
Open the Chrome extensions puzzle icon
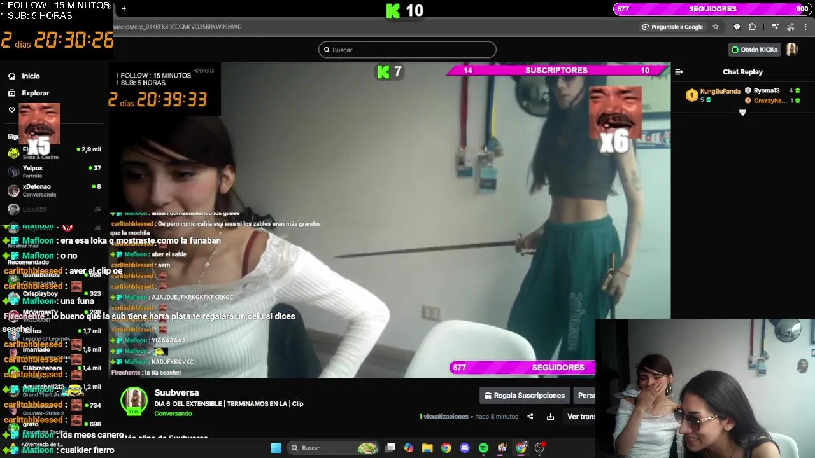tap(753, 27)
